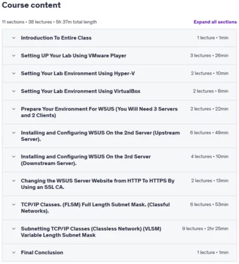Click Expand all sections link
This screenshot has width=239, height=264.
(215, 22)
